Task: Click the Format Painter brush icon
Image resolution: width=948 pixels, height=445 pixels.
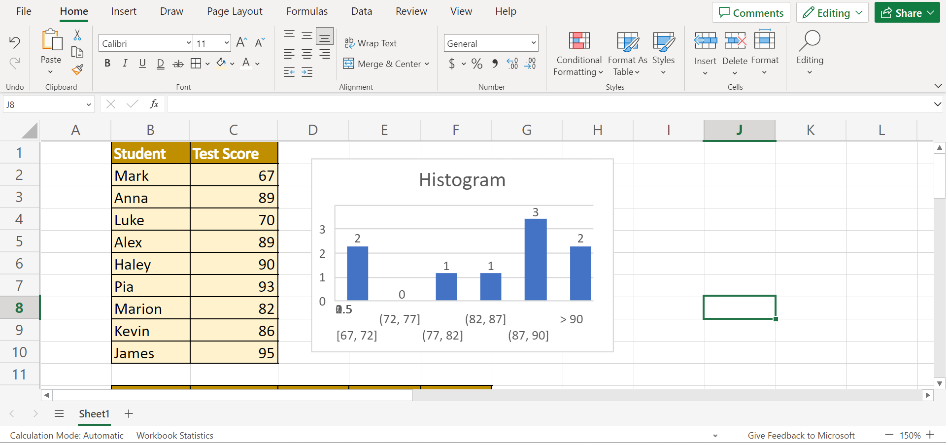Action: pos(77,69)
